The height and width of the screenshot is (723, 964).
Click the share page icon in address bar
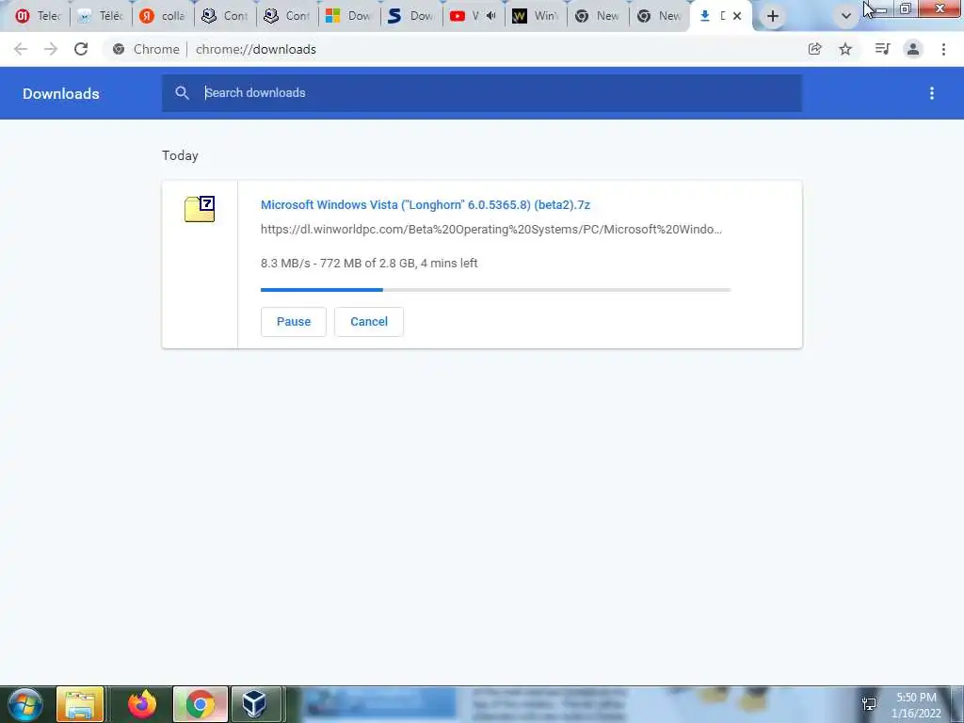pyautogui.click(x=814, y=49)
